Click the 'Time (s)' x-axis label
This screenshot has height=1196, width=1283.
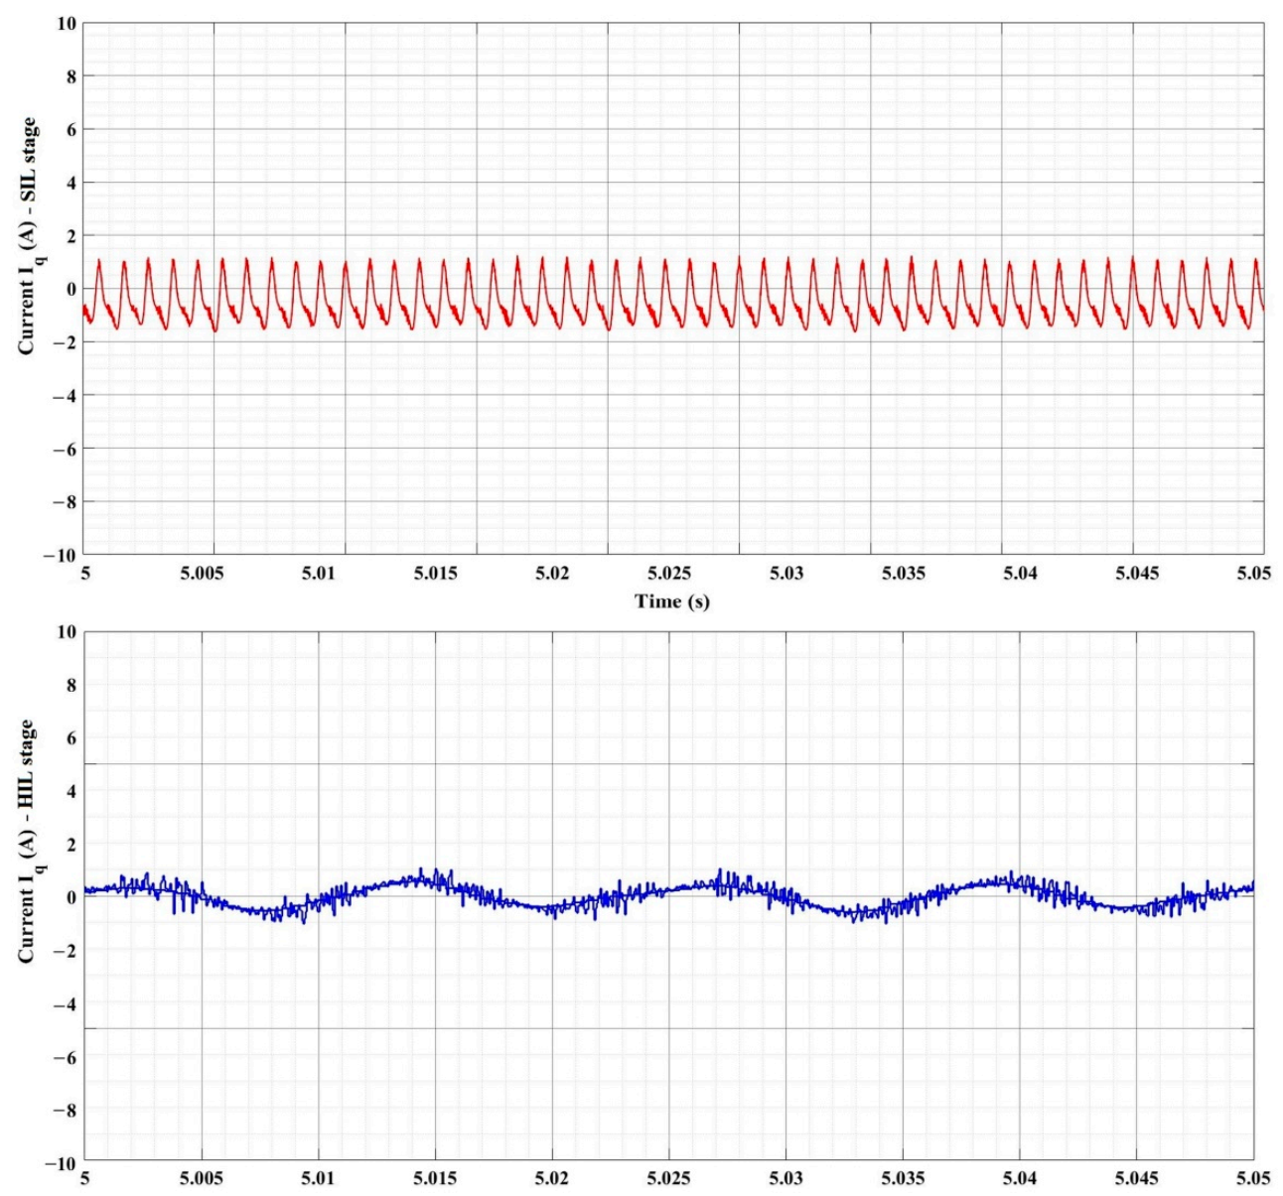coord(672,601)
